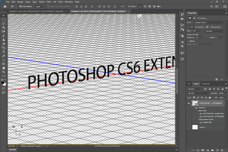Switch to the Channels tab
Screen dimensions: 228x152
[x=206, y=84]
